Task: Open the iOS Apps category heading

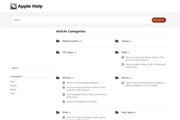Action: point(67,52)
